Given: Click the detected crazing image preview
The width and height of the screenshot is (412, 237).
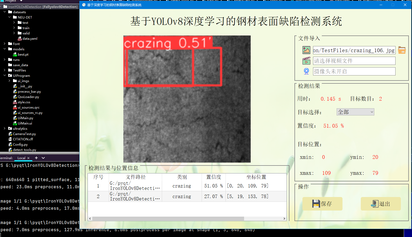Looking at the screenshot, I should [187, 99].
